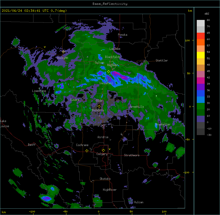Click the HighRiver label
220x215 pixels.
click(110, 190)
